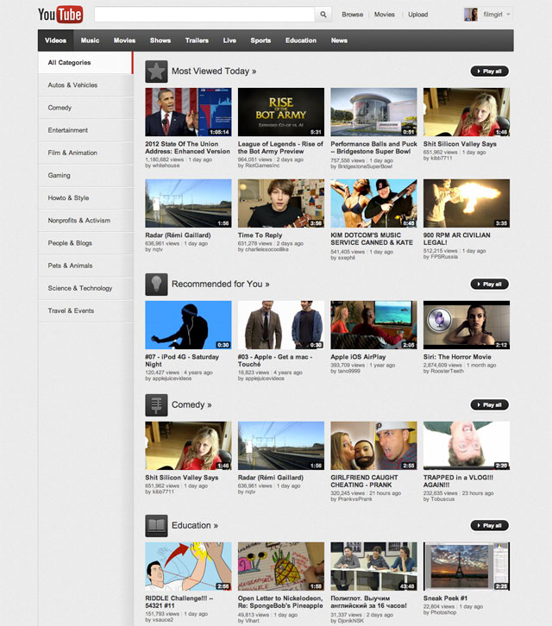Click the lightbulb icon beside Recommended for You
Viewport: 552px width, 626px height.
(156, 284)
